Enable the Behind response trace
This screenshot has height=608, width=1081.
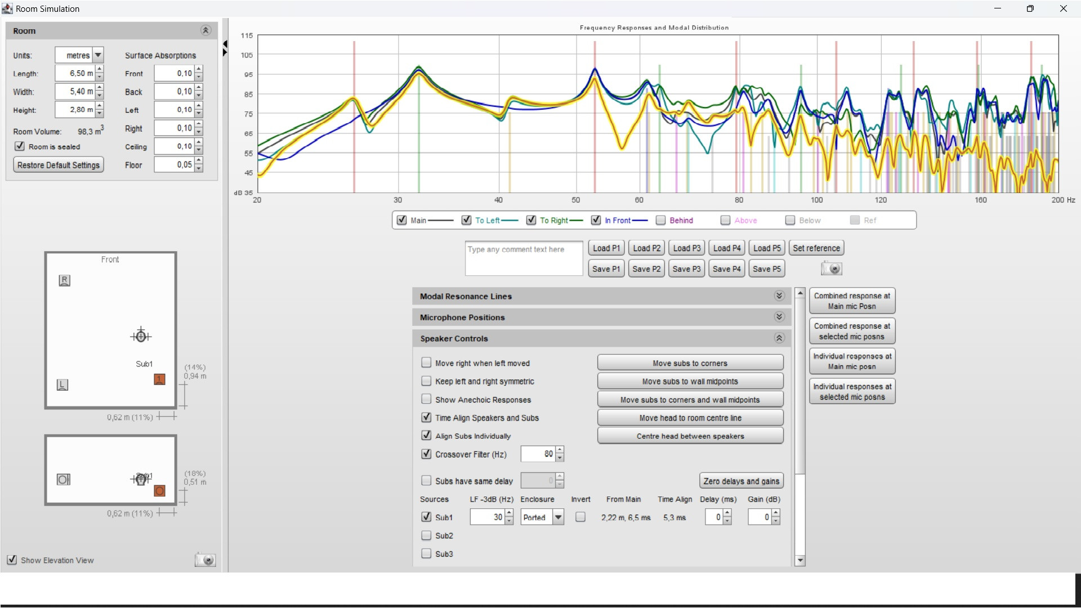click(661, 220)
